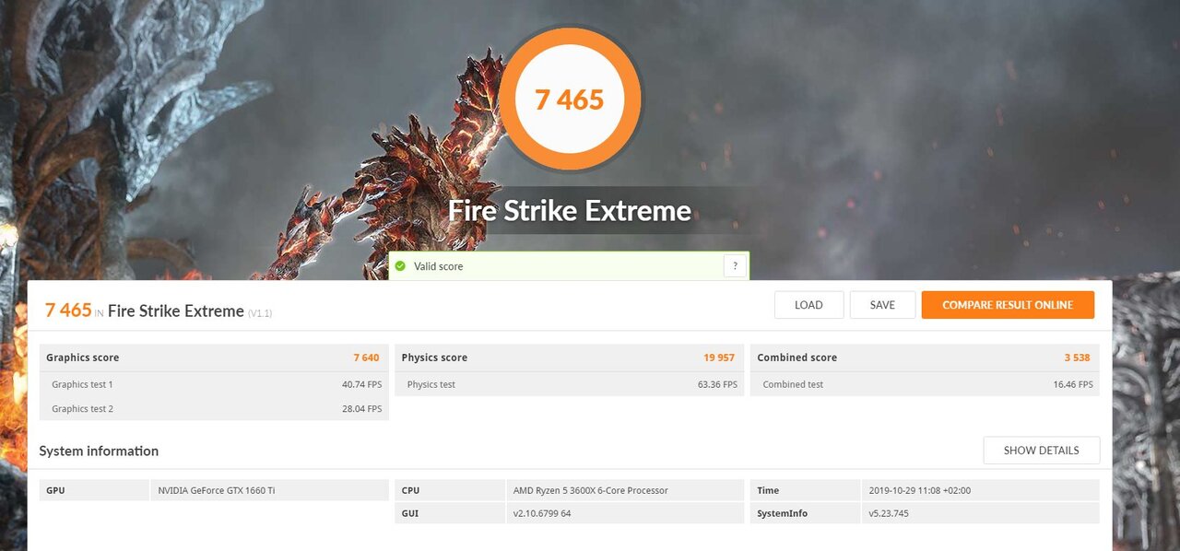1180x551 pixels.
Task: Select Graphics test 2 row
Action: pyautogui.click(x=214, y=408)
